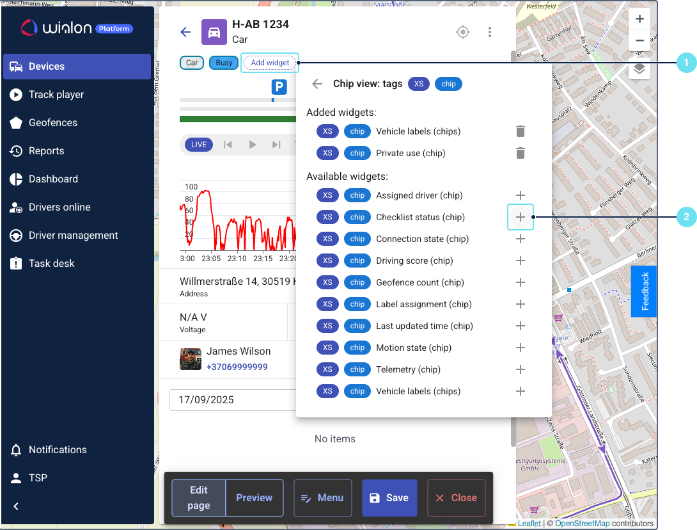Open the Devices section in sidebar
The width and height of the screenshot is (697, 530).
point(77,67)
